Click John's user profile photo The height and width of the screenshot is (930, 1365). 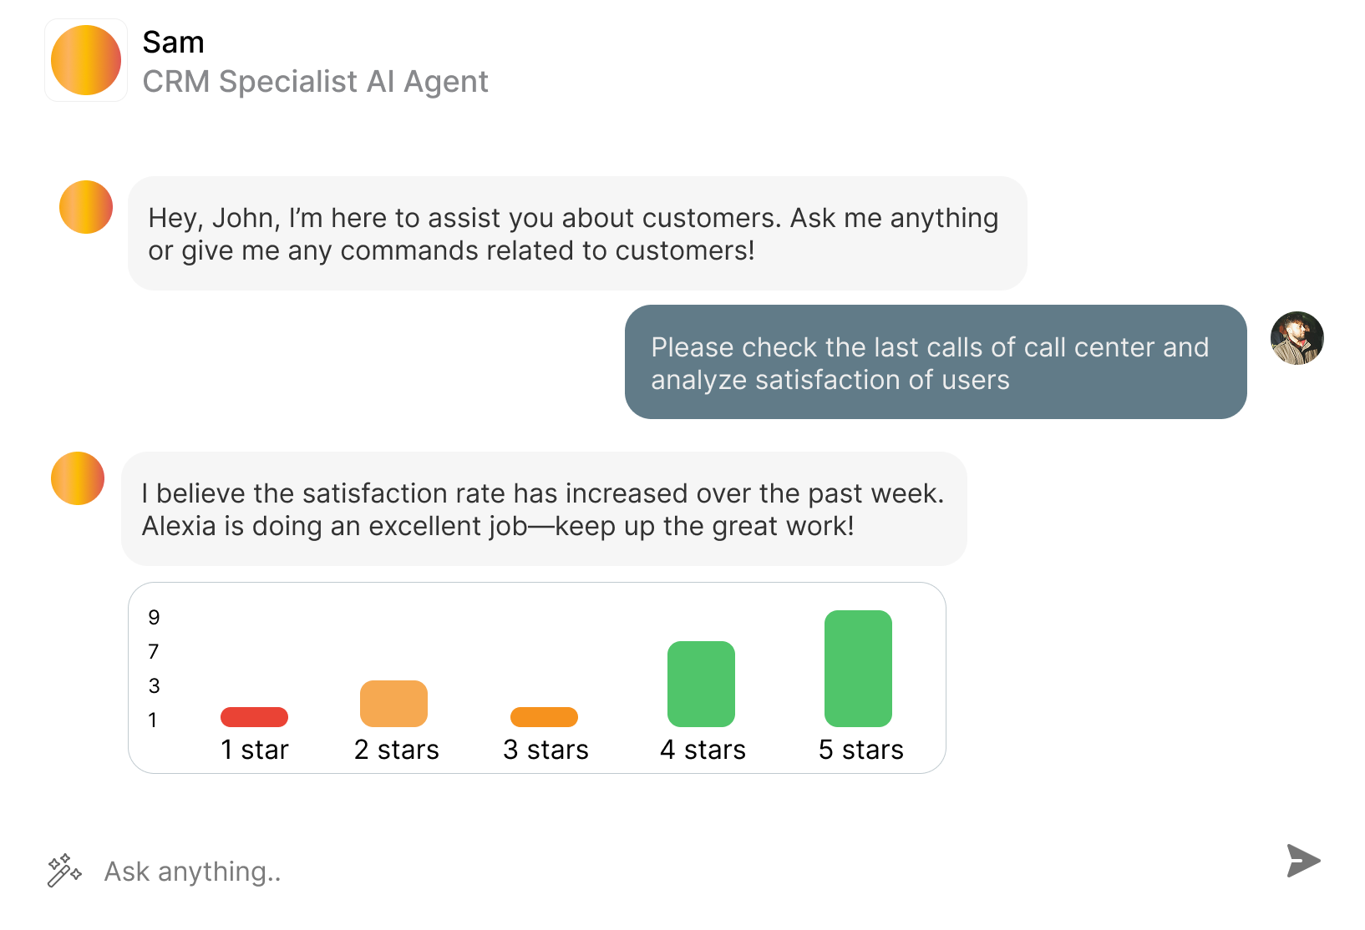(x=1296, y=338)
